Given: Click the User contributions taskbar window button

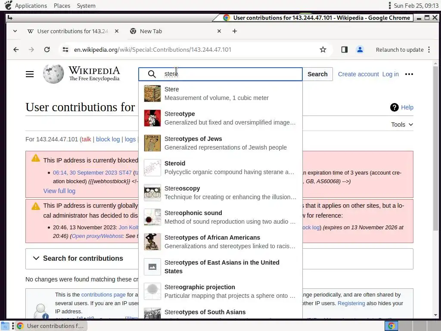Looking at the screenshot, I should pyautogui.click(x=51, y=326).
